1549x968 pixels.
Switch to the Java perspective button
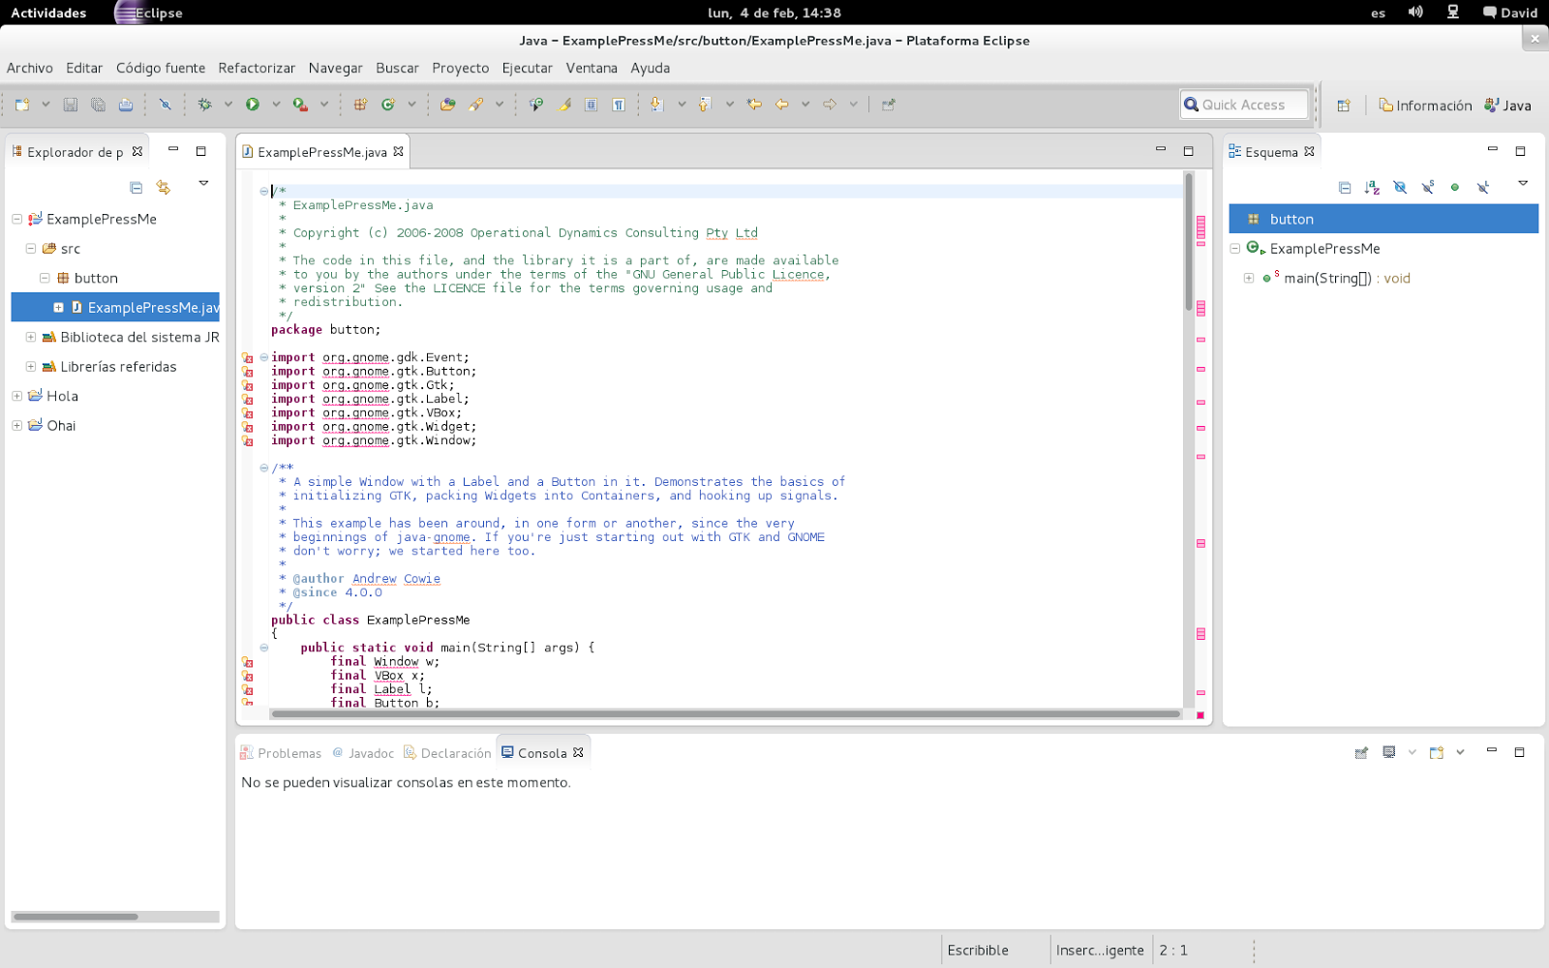(1507, 105)
